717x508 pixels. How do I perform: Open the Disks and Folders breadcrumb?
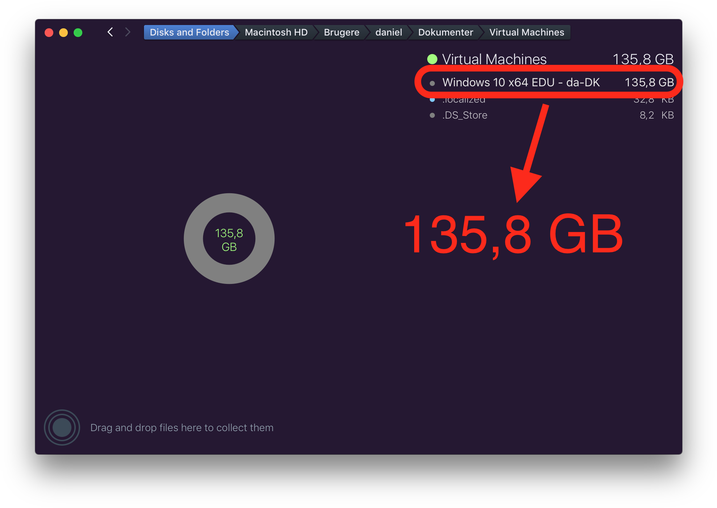click(x=189, y=32)
